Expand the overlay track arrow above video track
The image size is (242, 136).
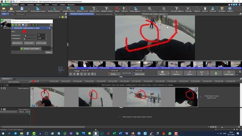pos(2,85)
